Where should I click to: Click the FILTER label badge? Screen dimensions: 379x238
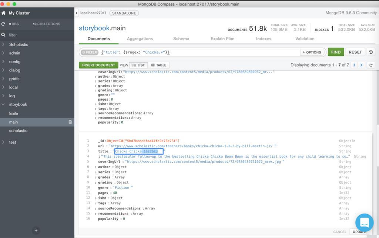90,52
